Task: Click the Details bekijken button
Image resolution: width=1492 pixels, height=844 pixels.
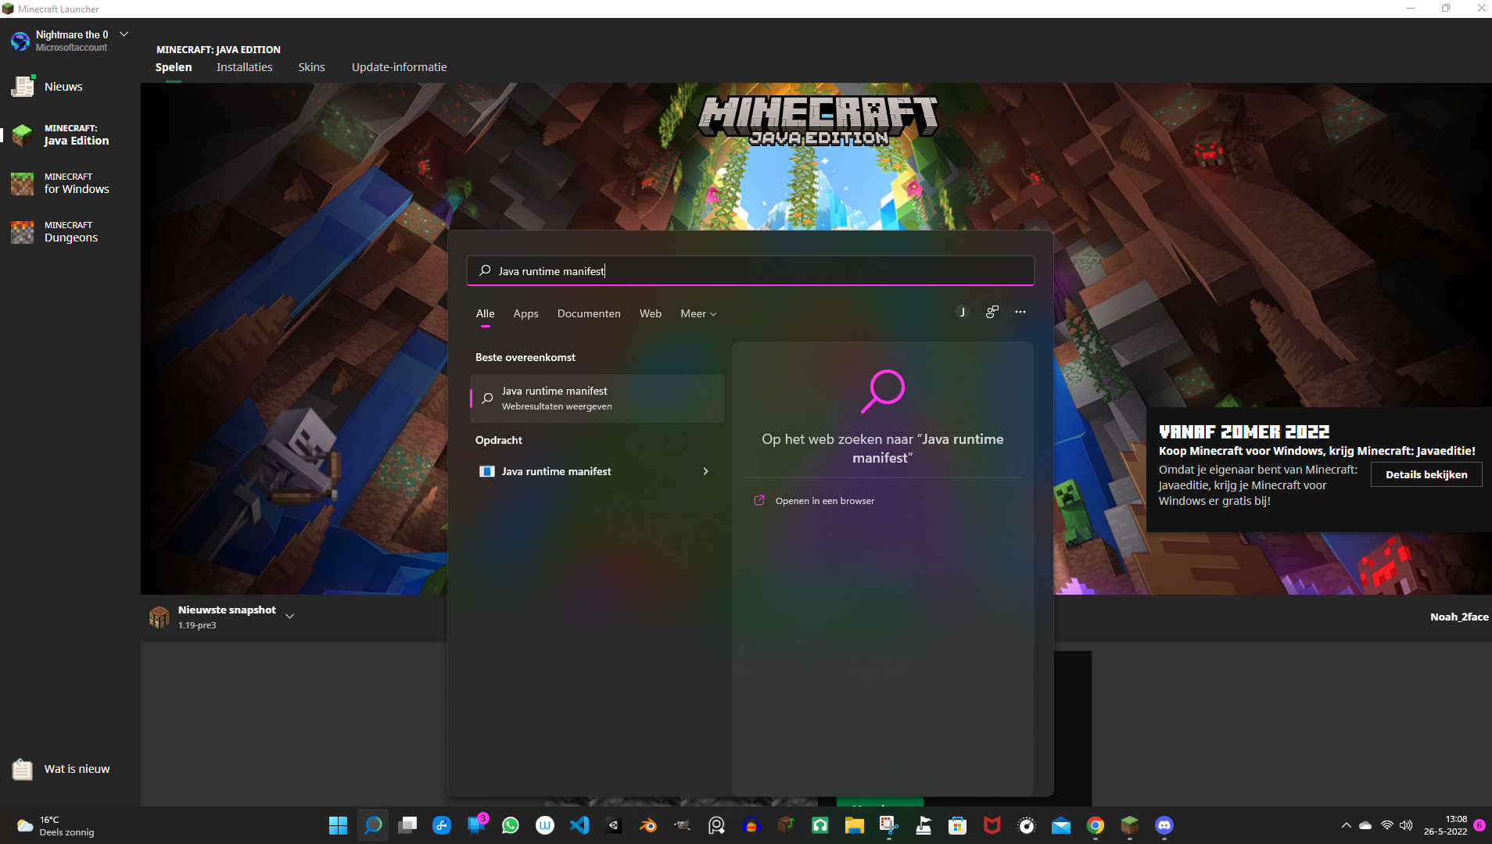Action: coord(1426,474)
